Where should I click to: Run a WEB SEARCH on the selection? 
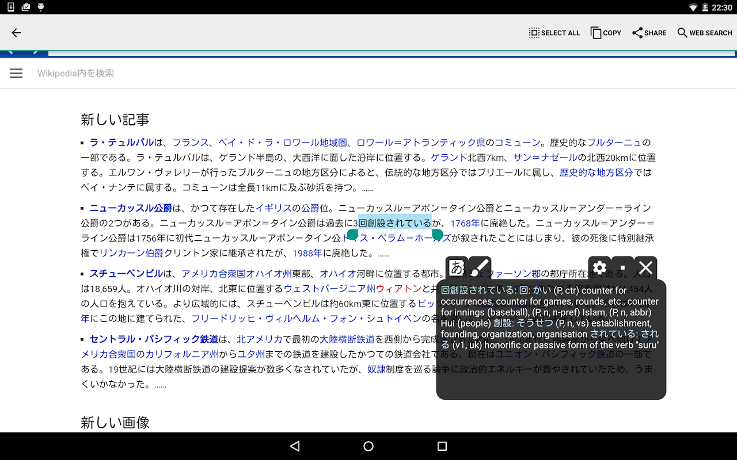pos(705,33)
